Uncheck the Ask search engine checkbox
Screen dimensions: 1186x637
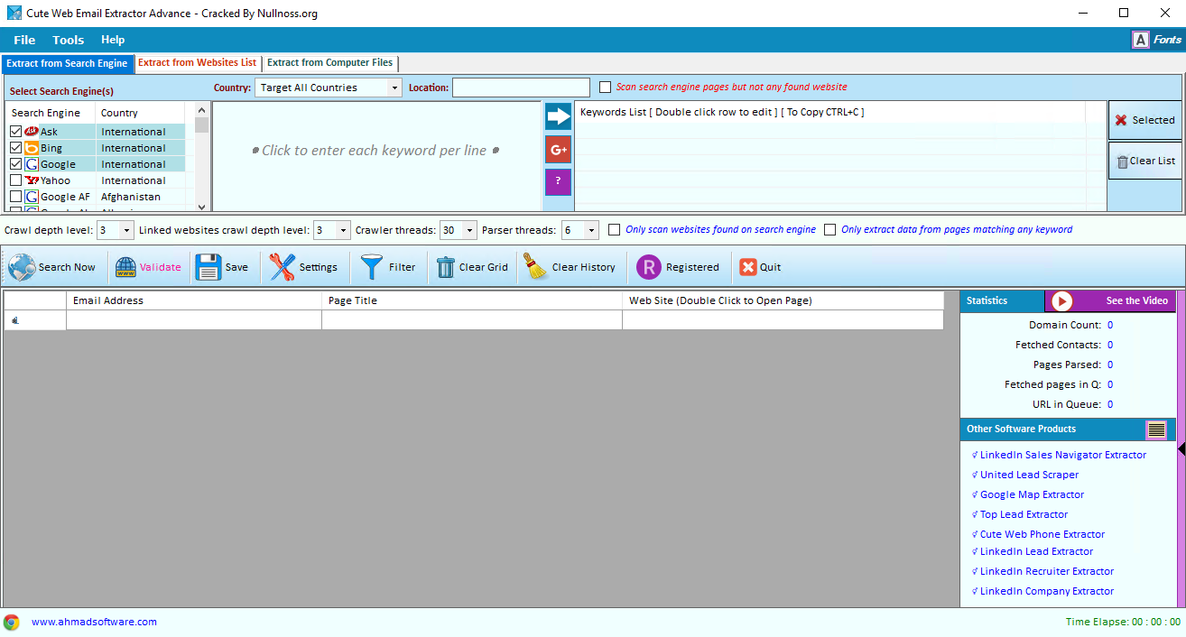(16, 132)
